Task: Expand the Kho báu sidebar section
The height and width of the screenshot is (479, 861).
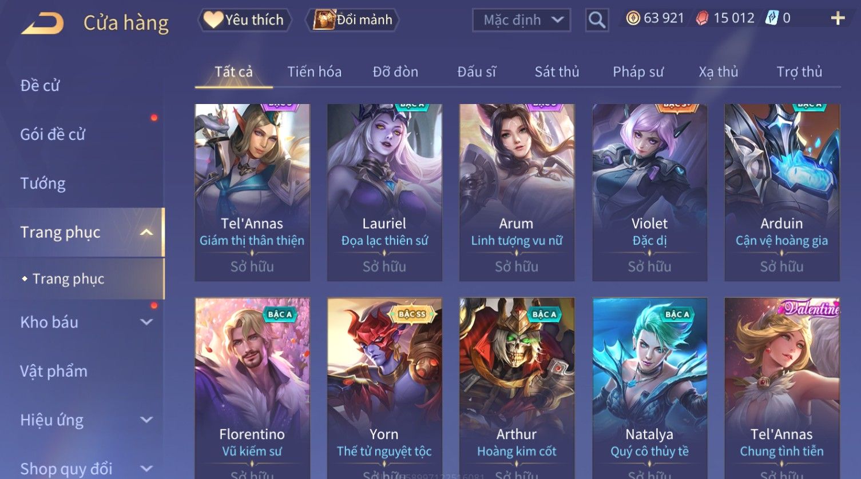Action: point(146,322)
